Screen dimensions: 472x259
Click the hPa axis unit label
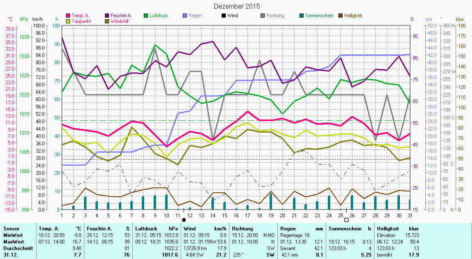[24, 19]
